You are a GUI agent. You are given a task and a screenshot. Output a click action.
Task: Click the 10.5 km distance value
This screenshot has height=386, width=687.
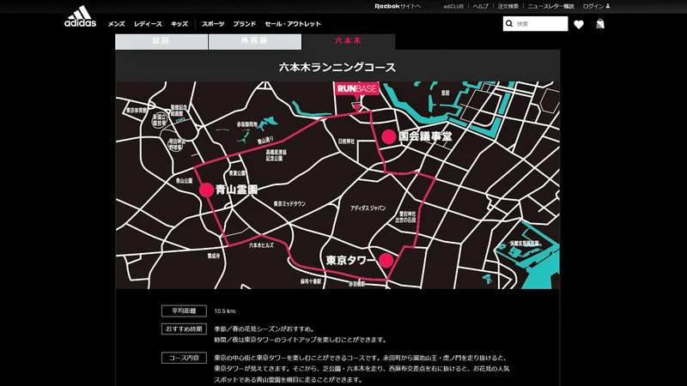225,311
